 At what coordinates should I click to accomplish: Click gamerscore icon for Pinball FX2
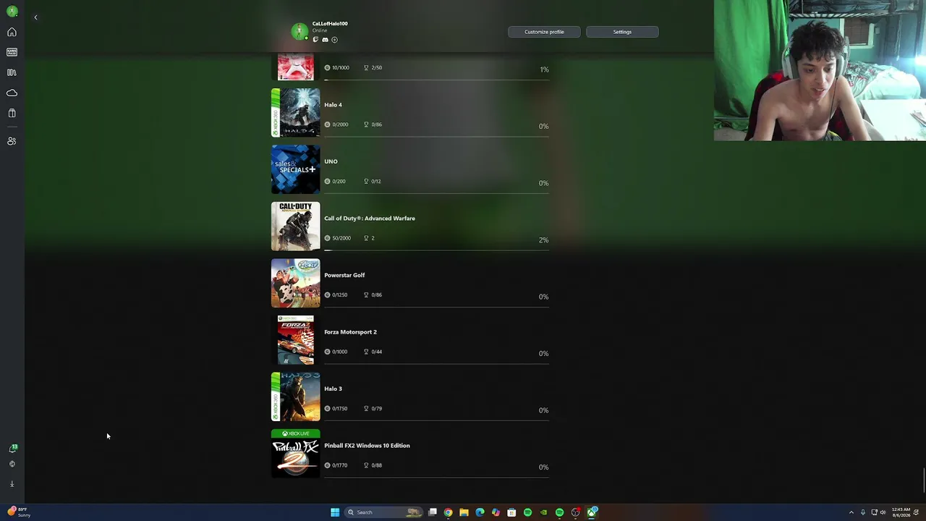point(327,465)
